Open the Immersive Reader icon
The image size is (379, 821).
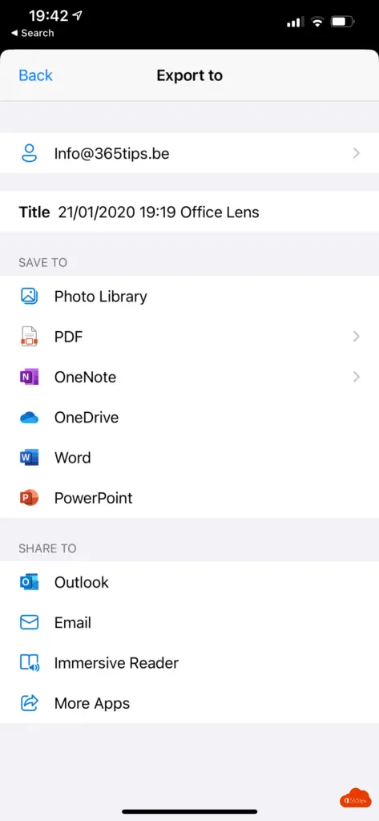click(30, 663)
